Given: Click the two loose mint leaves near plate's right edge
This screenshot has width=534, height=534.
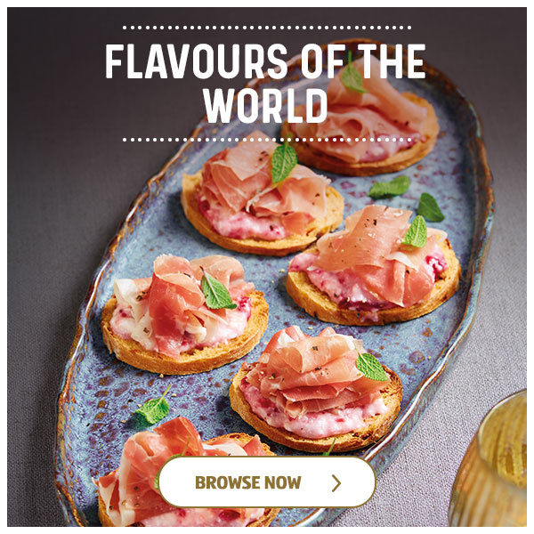Looking at the screenshot, I should click(407, 198).
